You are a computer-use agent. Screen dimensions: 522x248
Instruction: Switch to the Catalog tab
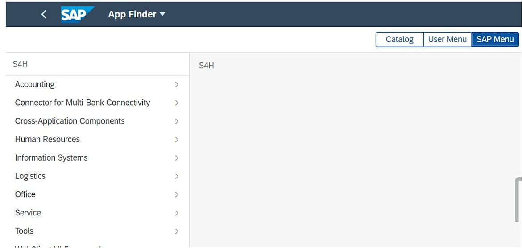click(x=399, y=39)
